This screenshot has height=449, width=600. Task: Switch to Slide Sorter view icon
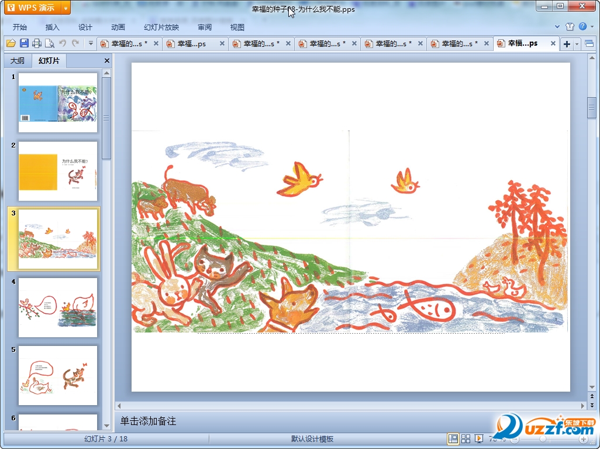tap(465, 438)
